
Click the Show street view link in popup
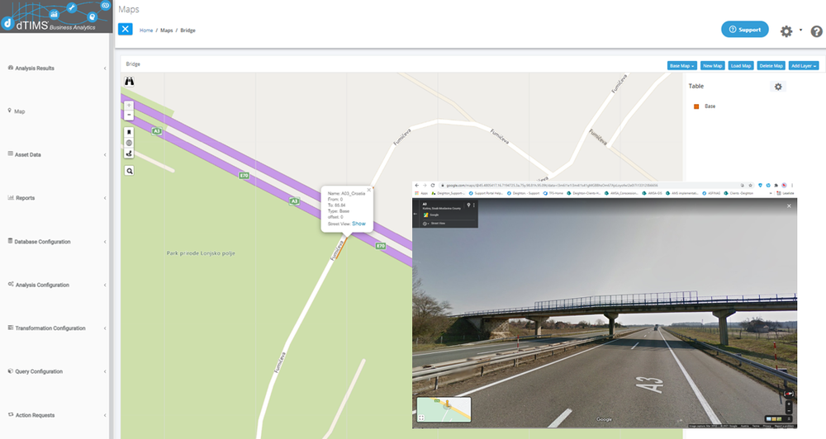[358, 224]
